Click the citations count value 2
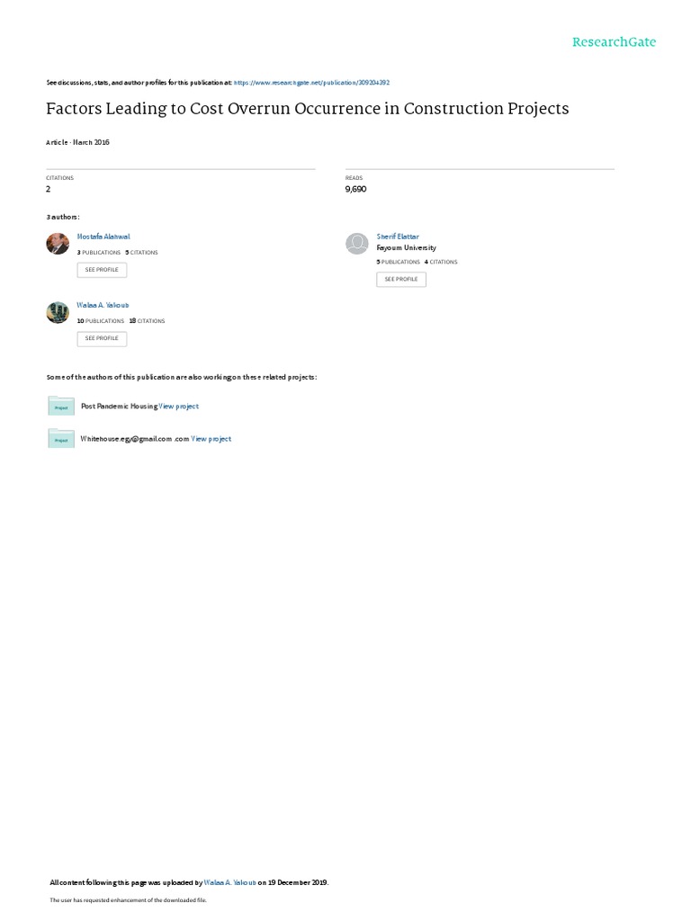 click(49, 189)
